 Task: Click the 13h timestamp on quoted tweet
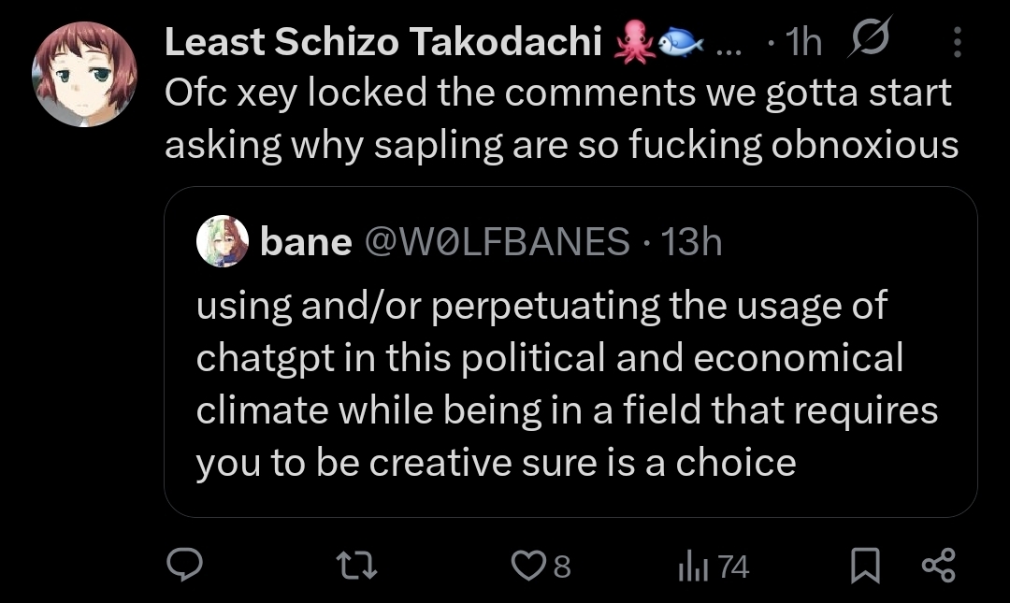[x=691, y=242]
